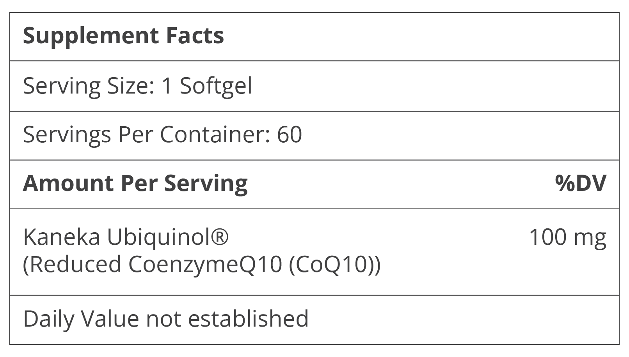Screen dimensions: 629x357
Task: Click the word "Reduced" in the parentheses
Action: tap(73, 265)
